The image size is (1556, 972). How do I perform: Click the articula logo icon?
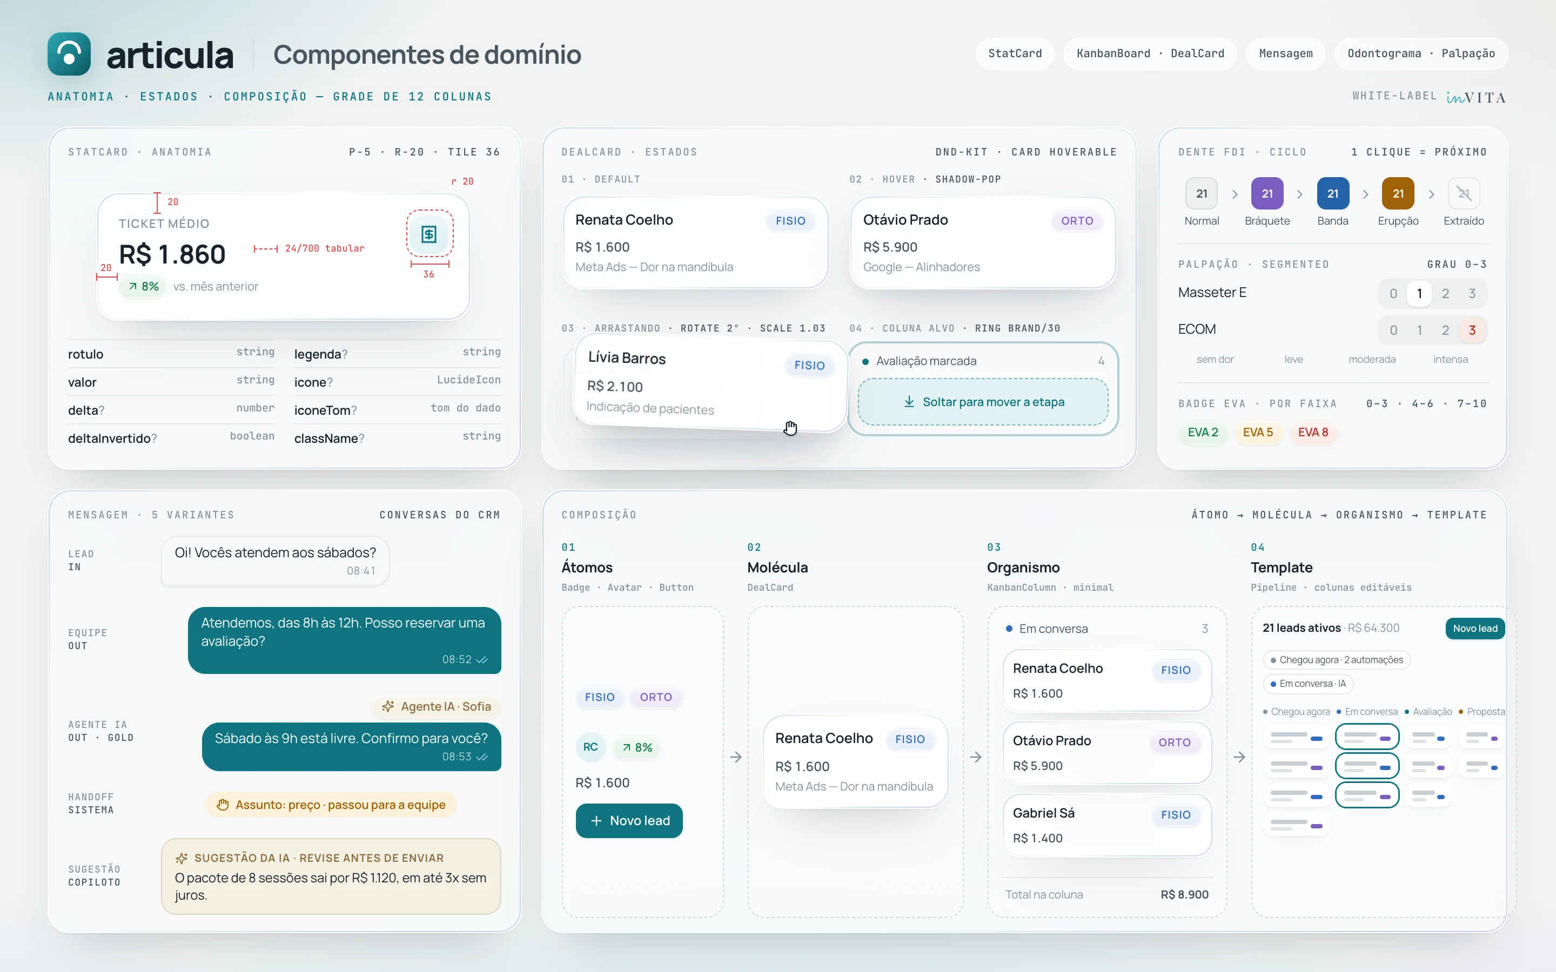tap(69, 53)
